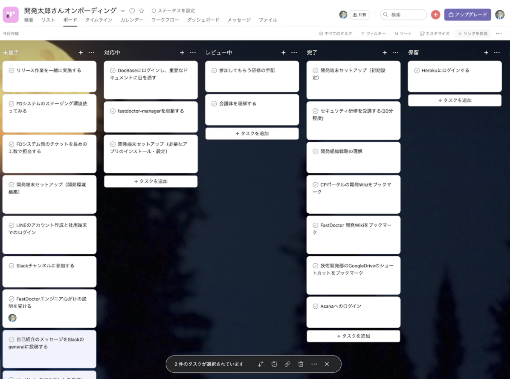This screenshot has width=510, height=379.
Task: Mark Slackチャンネルに参加する complete
Action: click(12, 266)
